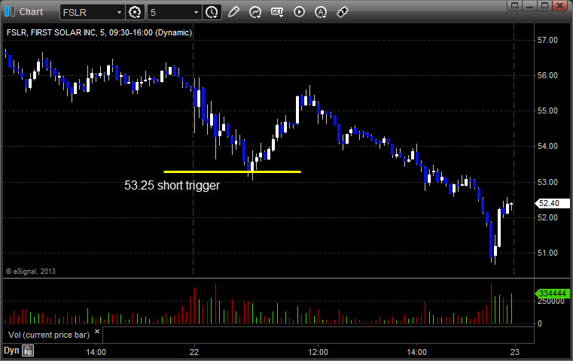The image size is (573, 361).
Task: Click the 55.00 price axis label
Action: tap(547, 111)
